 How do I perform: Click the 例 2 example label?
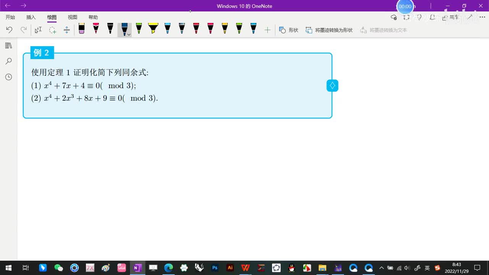(42, 53)
